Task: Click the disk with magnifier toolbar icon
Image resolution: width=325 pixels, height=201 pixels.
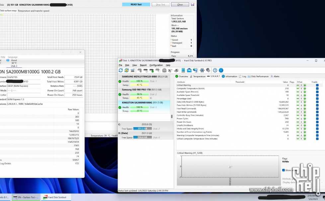Action: coord(158,70)
